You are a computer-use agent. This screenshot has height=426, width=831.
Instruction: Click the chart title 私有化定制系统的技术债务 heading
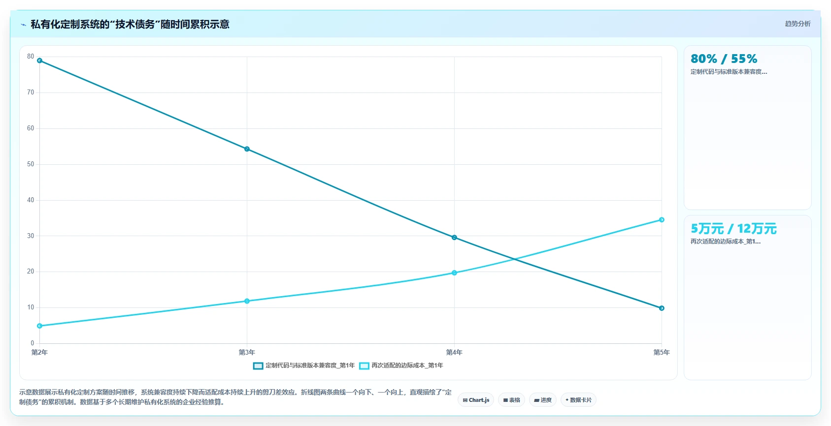point(130,24)
